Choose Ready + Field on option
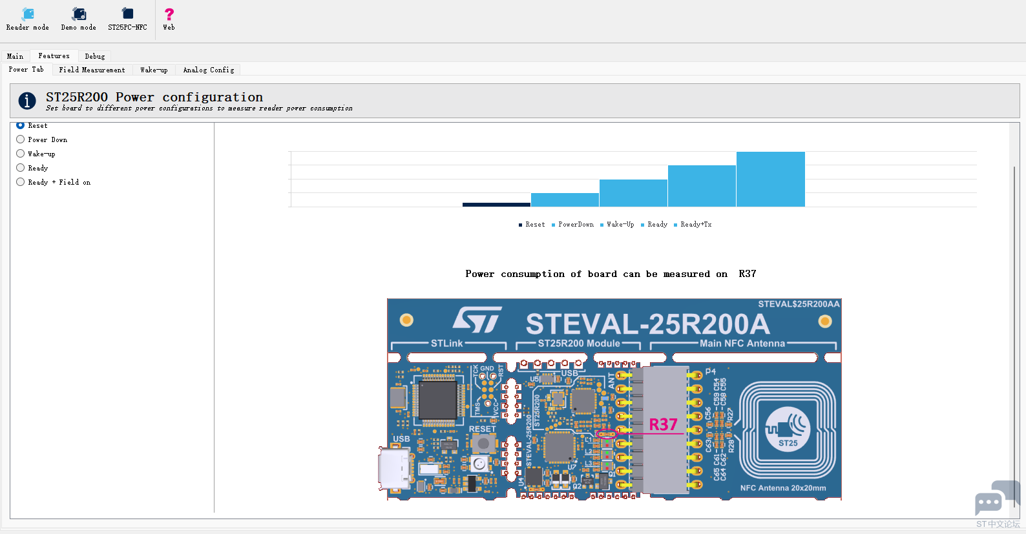 pyautogui.click(x=54, y=182)
